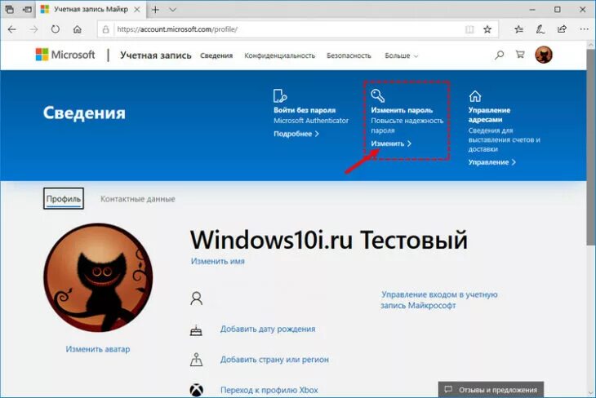Close the Учетная запись Майкр tab
The image size is (596, 398).
tap(137, 10)
